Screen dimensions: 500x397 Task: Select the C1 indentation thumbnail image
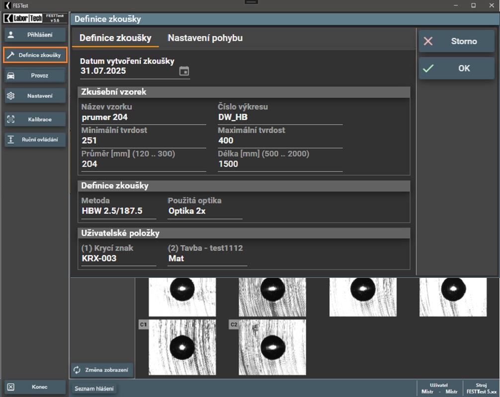pyautogui.click(x=182, y=347)
